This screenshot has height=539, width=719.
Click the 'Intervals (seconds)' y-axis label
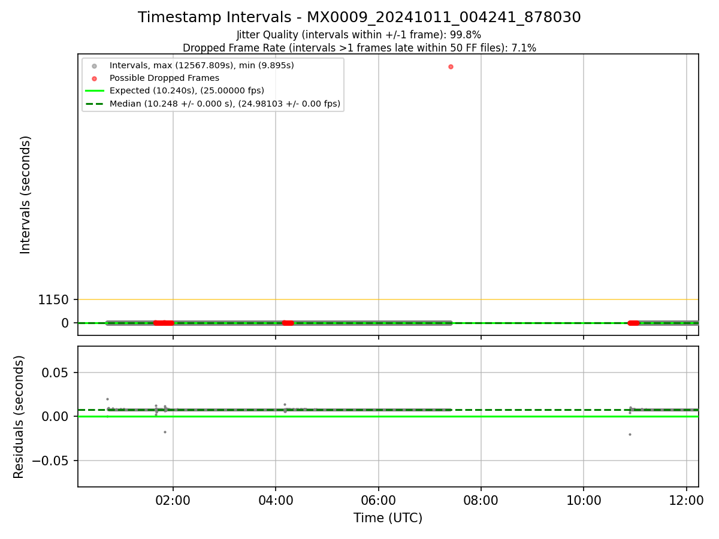(25, 195)
